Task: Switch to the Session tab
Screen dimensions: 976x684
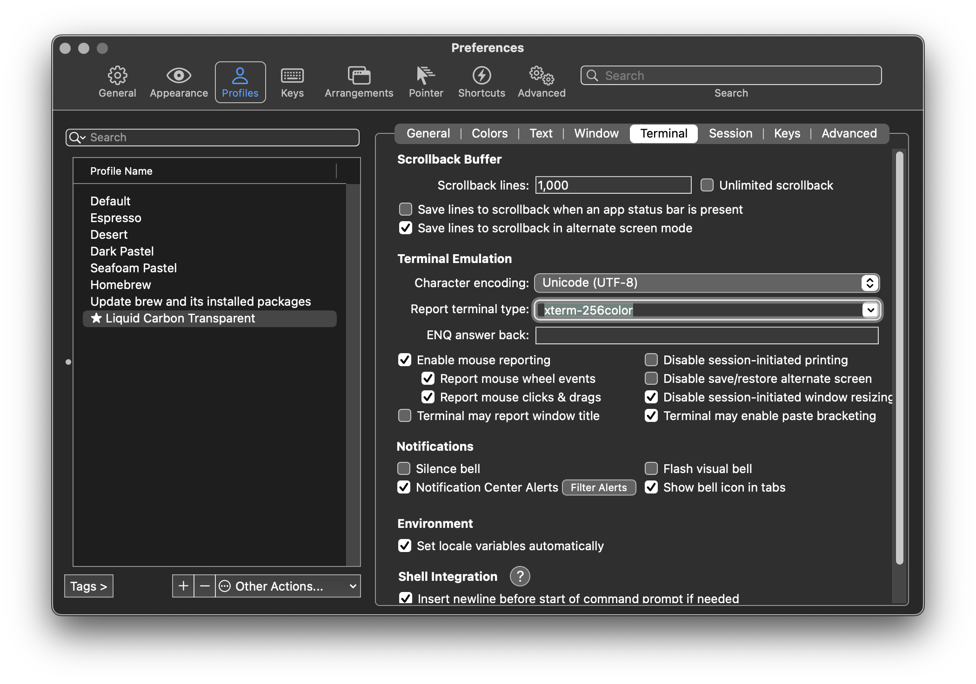Action: tap(730, 133)
